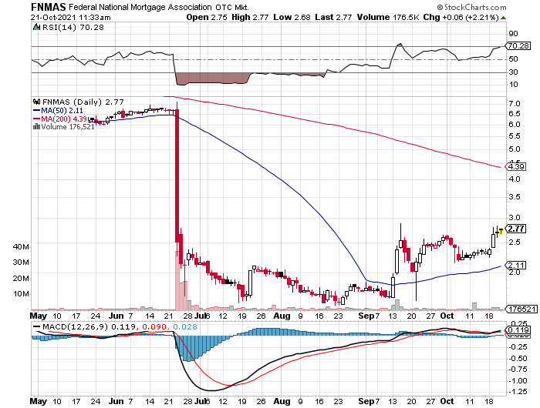Click the StockCharts.com copyright text
This screenshot has height=408, width=540.
point(471,7)
